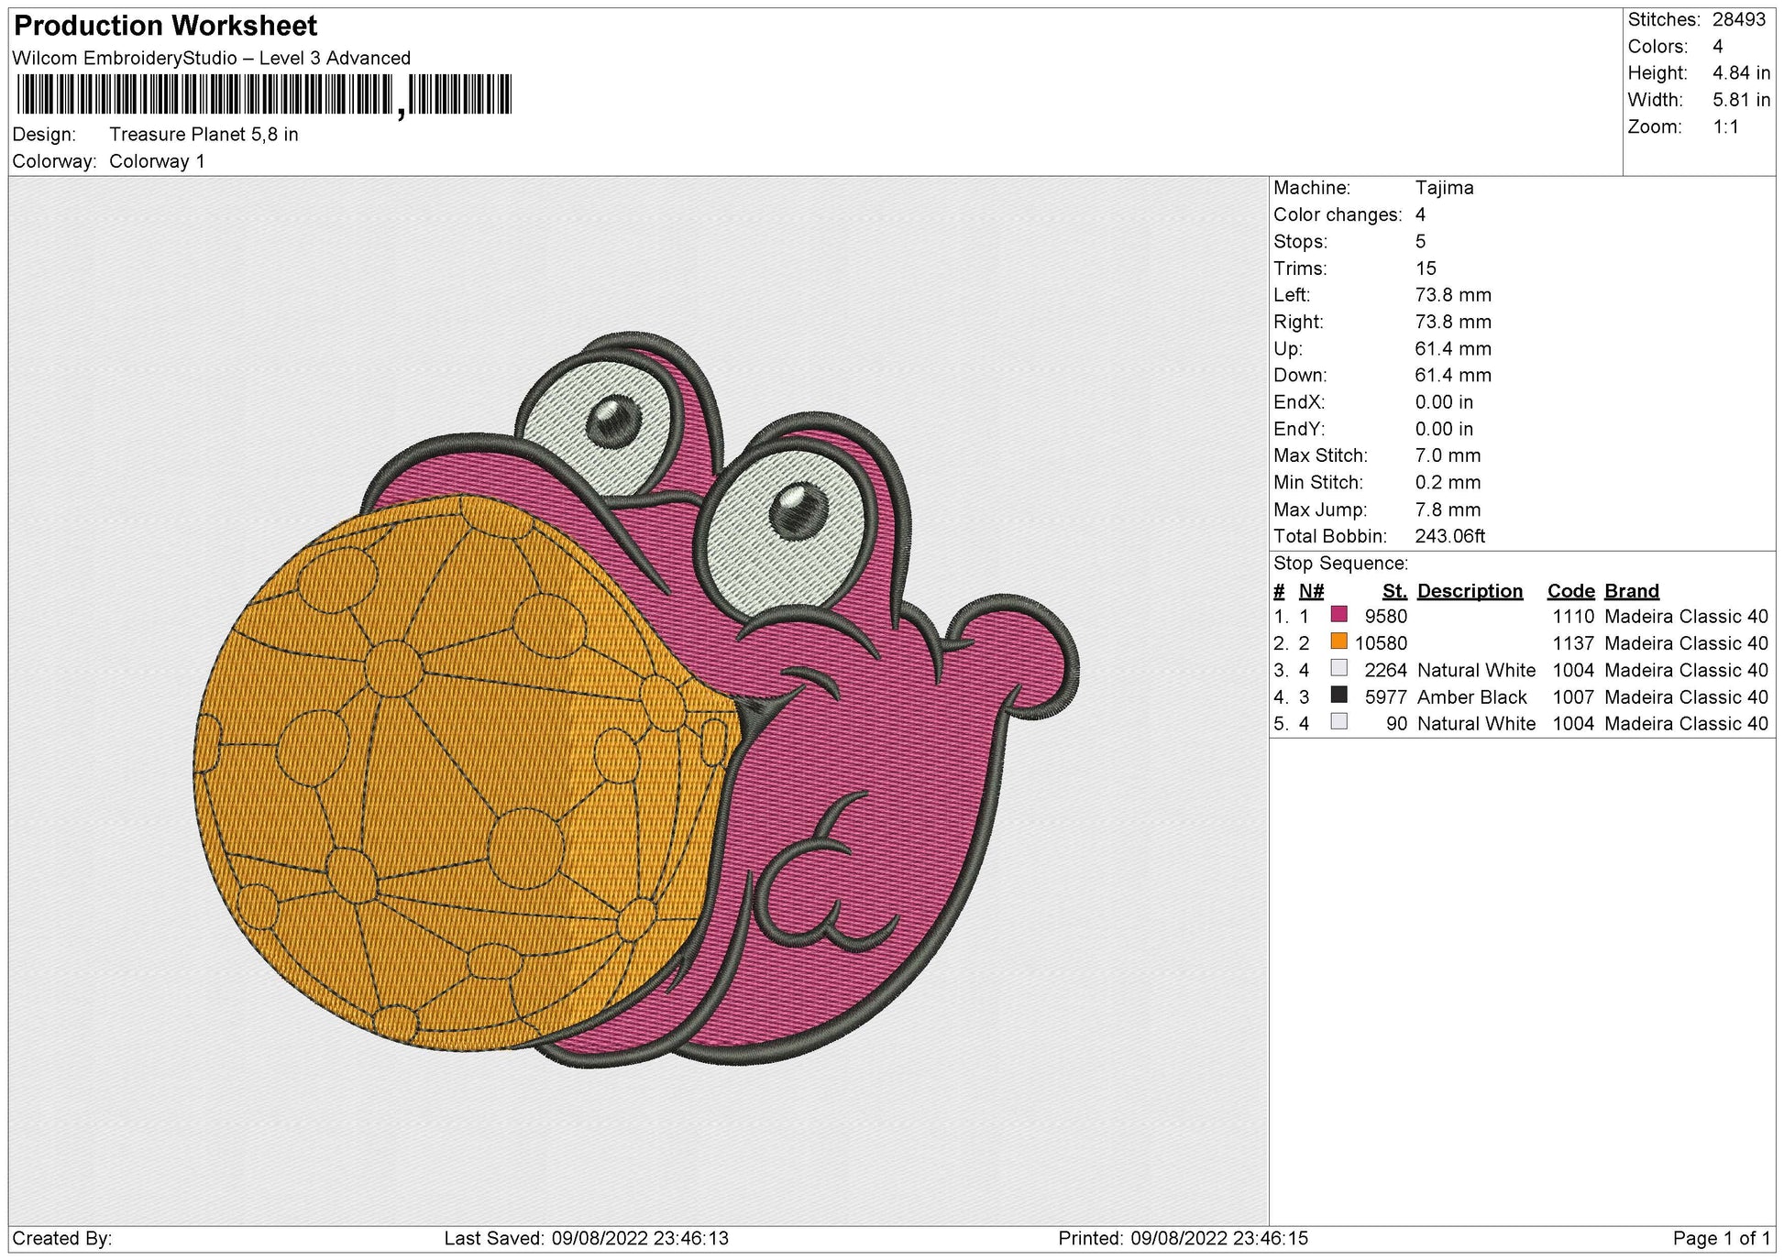Click the black Amber Black color swatch
1784x1260 pixels.
1338,696
